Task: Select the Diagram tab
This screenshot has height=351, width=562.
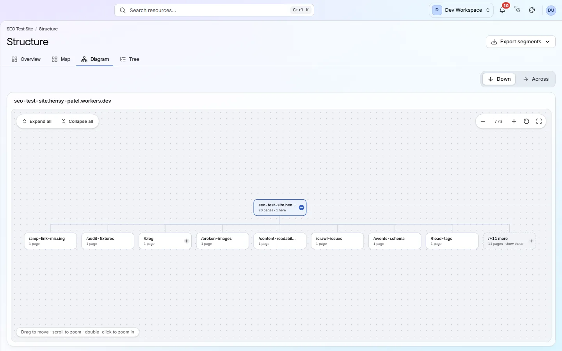Action: coord(95,59)
